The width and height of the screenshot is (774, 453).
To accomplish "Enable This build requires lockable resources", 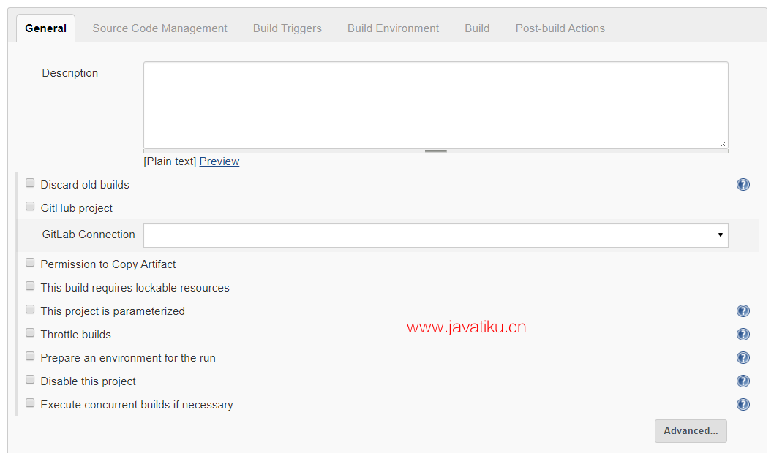I will (30, 286).
